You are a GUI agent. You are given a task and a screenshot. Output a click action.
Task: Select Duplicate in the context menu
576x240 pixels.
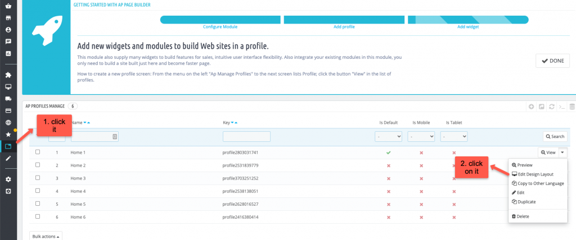(526, 201)
